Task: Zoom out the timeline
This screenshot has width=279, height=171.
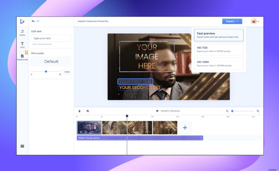Action: pos(227,111)
